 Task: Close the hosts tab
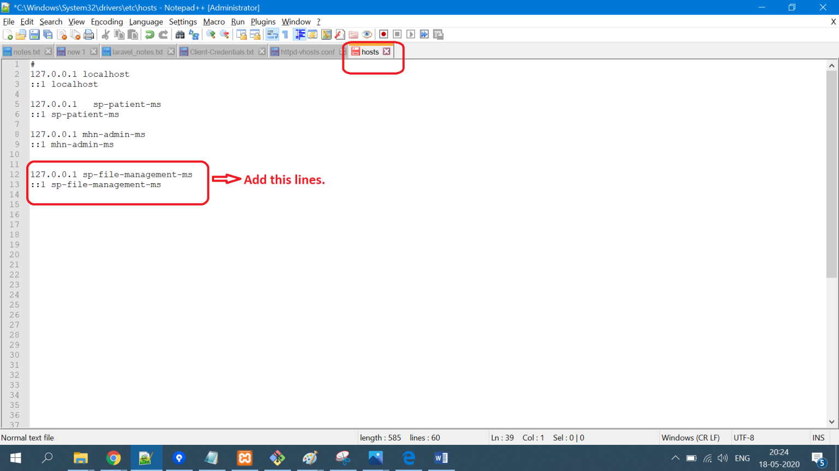coord(387,51)
